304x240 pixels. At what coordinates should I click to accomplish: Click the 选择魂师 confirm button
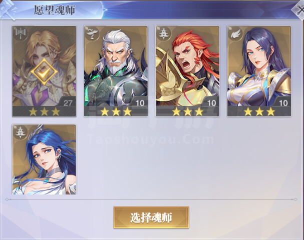[151, 217]
